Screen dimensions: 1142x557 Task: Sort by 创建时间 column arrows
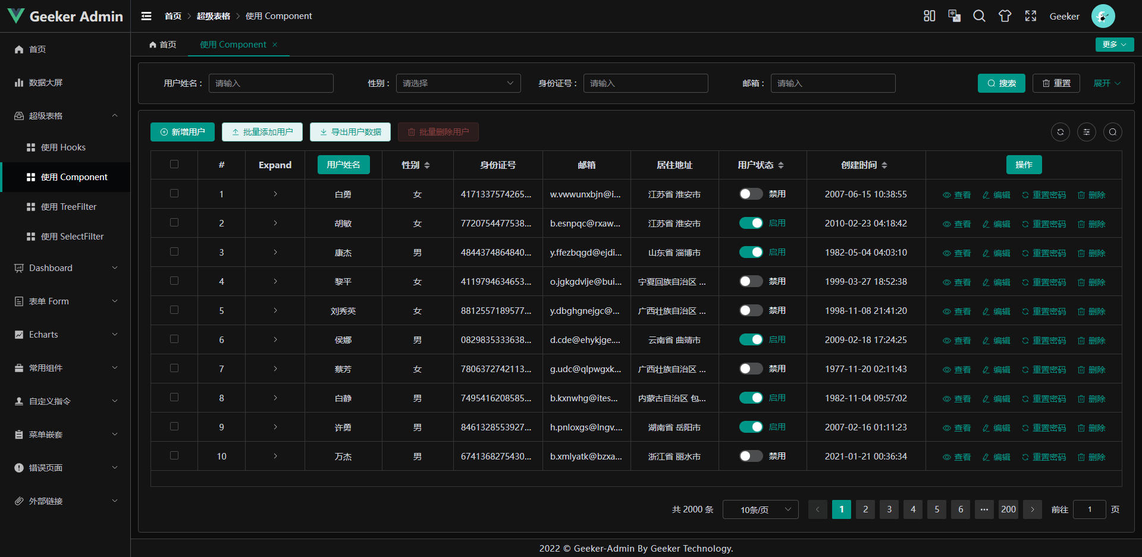coord(884,165)
